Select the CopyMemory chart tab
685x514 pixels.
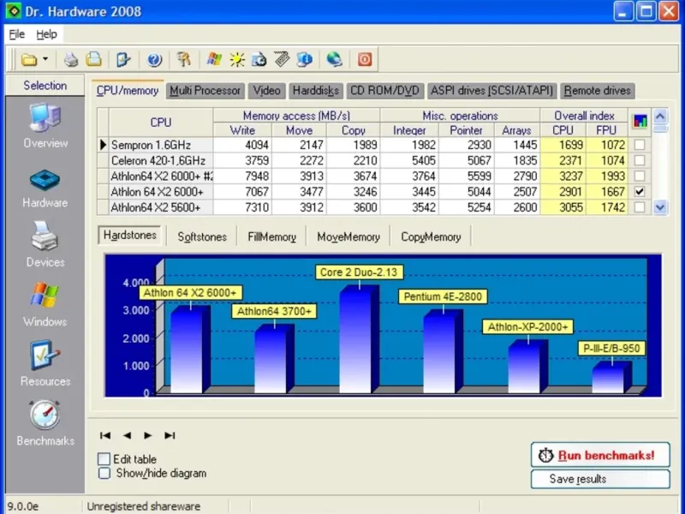431,237
